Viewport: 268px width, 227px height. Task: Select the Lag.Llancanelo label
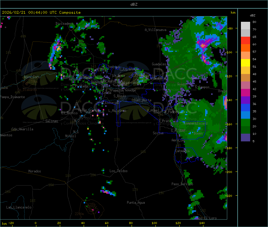point(19,207)
